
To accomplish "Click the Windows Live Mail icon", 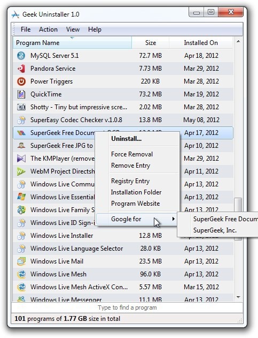I will click(21, 261).
